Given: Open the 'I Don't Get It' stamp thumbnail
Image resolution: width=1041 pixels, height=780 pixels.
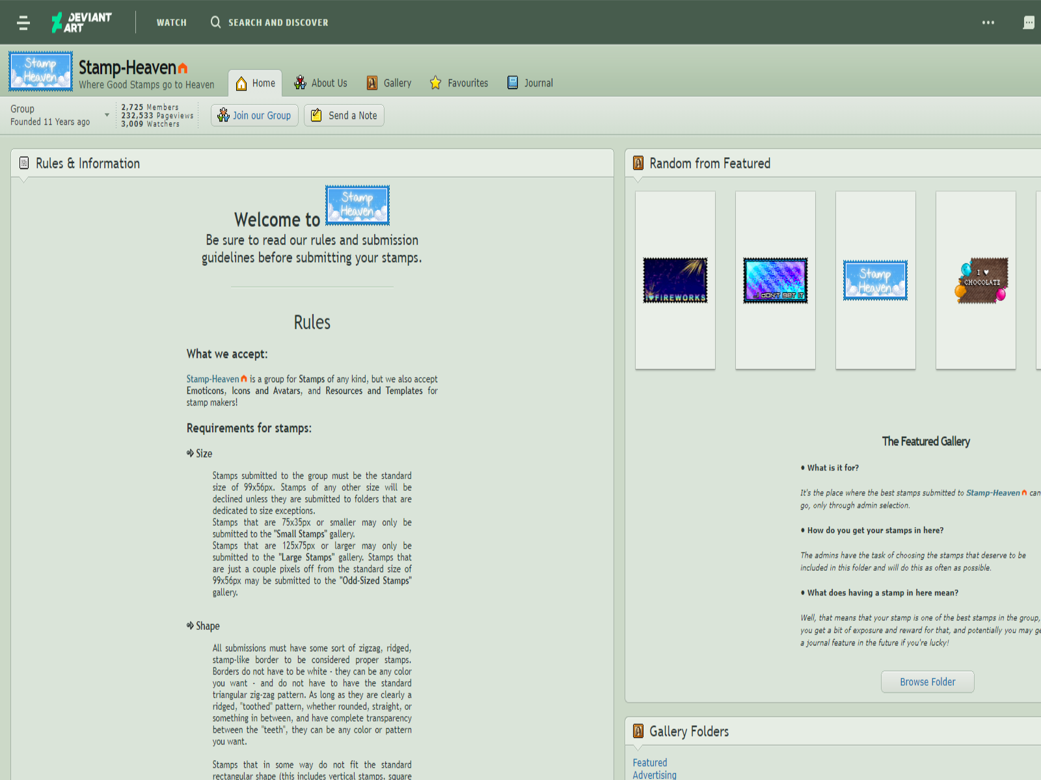Looking at the screenshot, I should [776, 280].
